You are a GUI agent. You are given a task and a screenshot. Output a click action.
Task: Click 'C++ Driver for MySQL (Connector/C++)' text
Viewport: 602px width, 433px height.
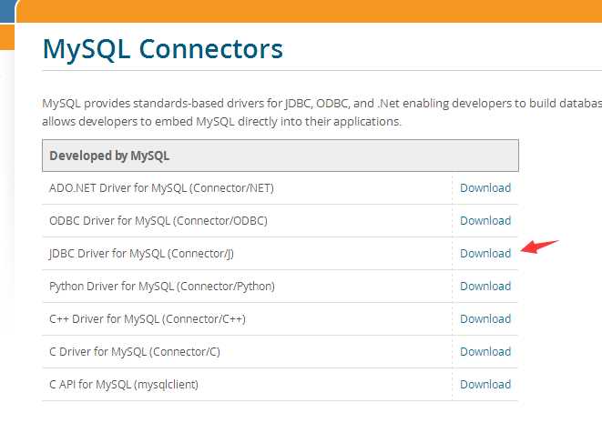[x=148, y=318]
